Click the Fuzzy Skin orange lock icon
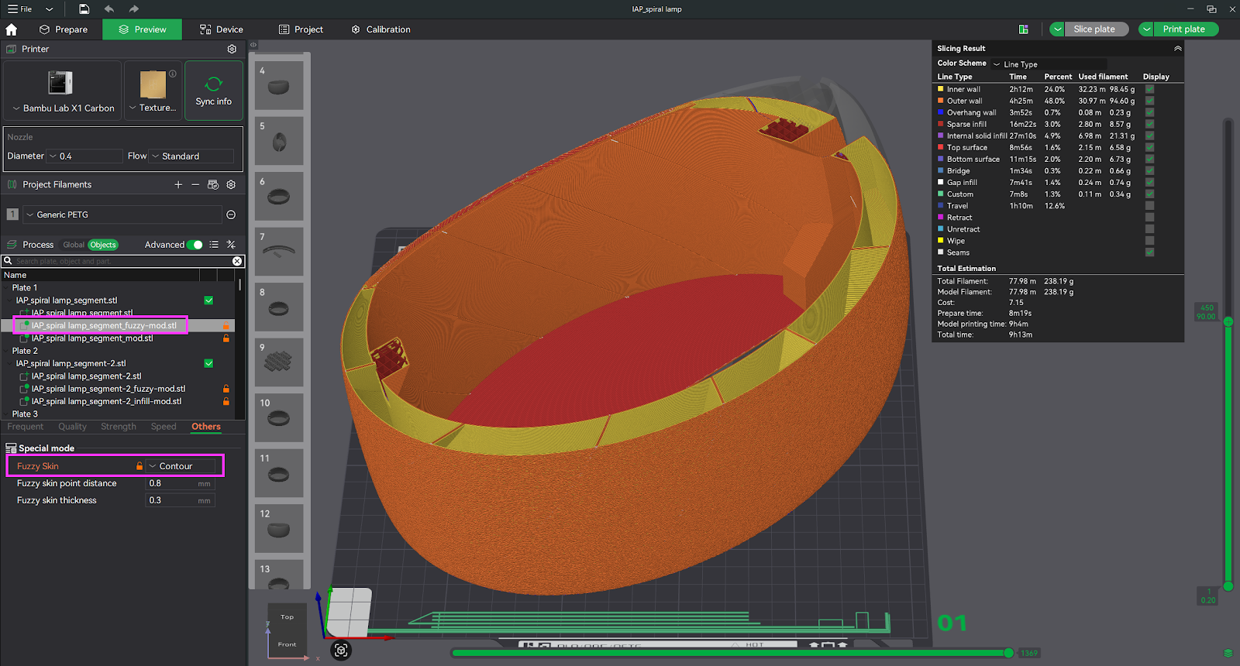Image resolution: width=1240 pixels, height=666 pixels. (x=139, y=466)
